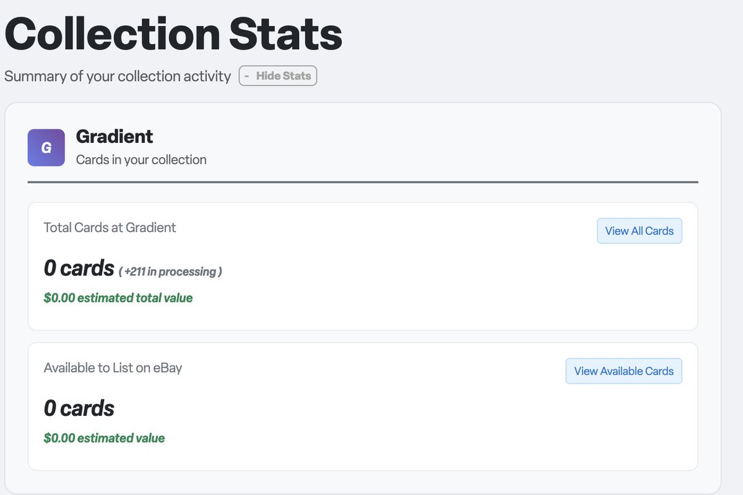Click the '0 cards' count under Total Cards

[79, 269]
